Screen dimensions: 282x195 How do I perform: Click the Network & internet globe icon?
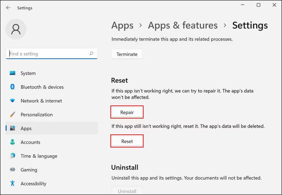point(13,101)
